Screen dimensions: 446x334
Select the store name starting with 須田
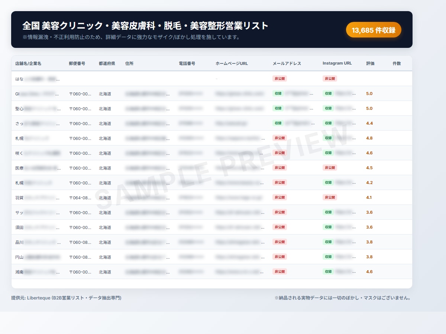coord(38,227)
